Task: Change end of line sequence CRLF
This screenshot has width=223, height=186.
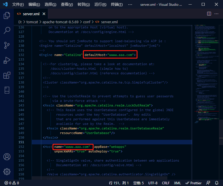Action: tap(166, 183)
